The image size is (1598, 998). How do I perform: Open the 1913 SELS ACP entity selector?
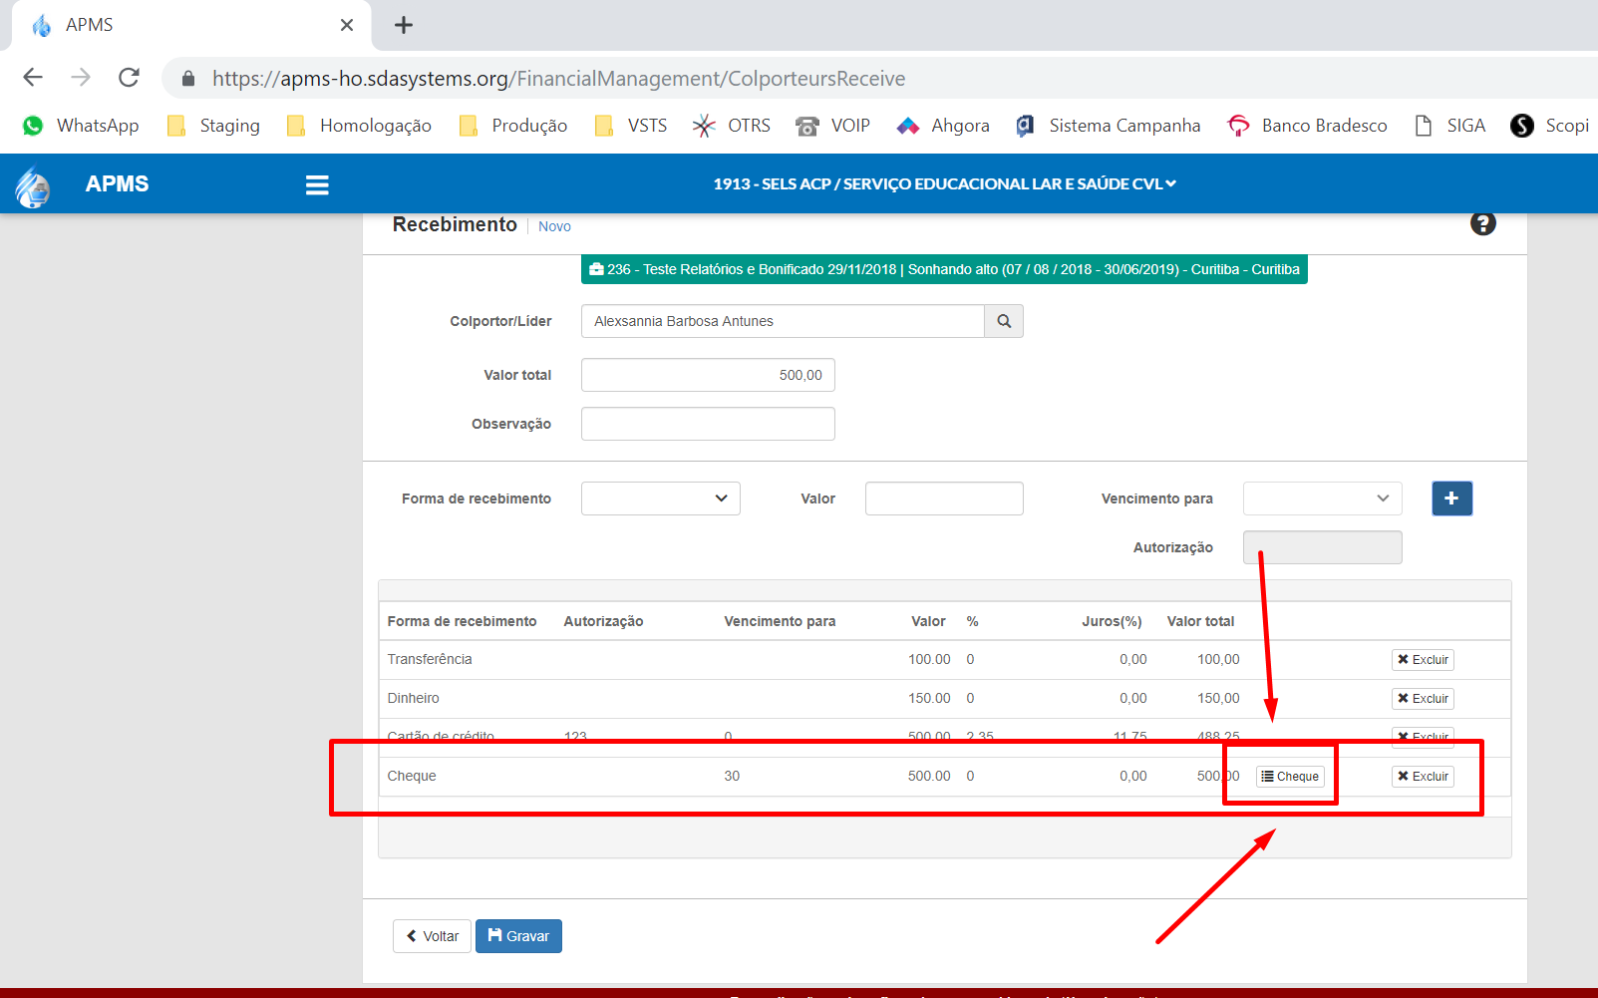pos(944,183)
